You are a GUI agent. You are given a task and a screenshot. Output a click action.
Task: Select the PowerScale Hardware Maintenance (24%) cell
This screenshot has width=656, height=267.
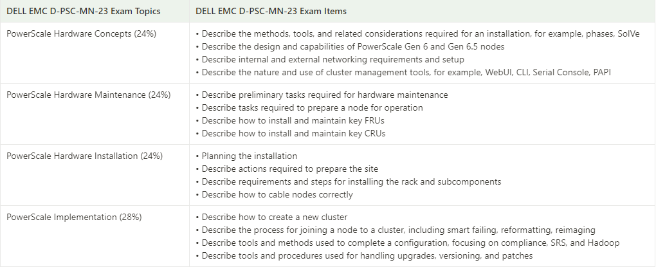pos(95,114)
